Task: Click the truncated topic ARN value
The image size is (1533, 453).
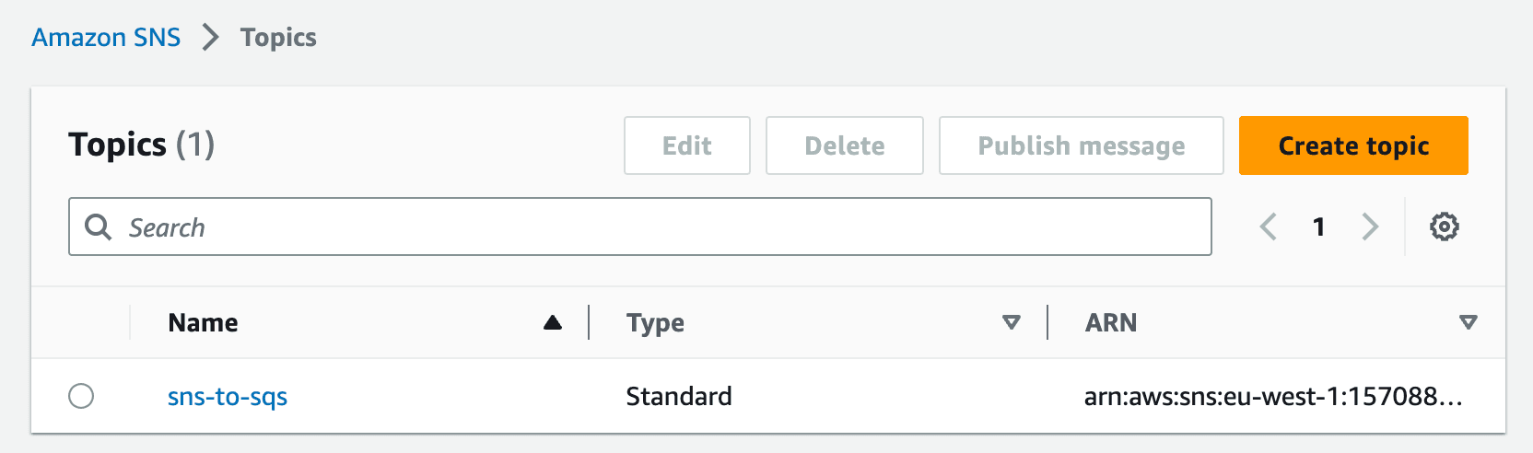Action: [1273, 397]
